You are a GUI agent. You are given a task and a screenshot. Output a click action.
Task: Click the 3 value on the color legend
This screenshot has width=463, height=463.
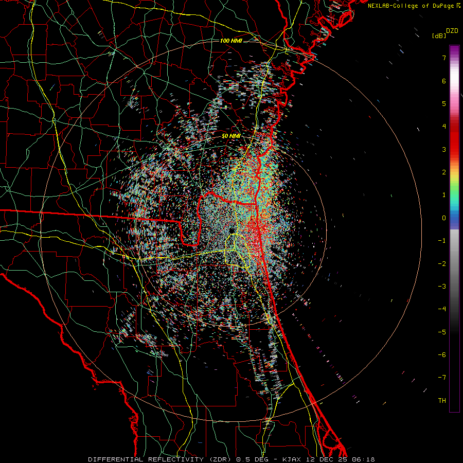(x=444, y=149)
